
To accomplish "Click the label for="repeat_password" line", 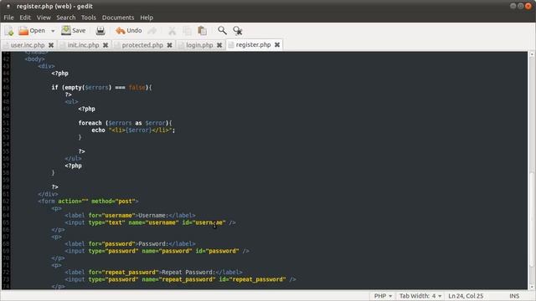I will coord(153,272).
